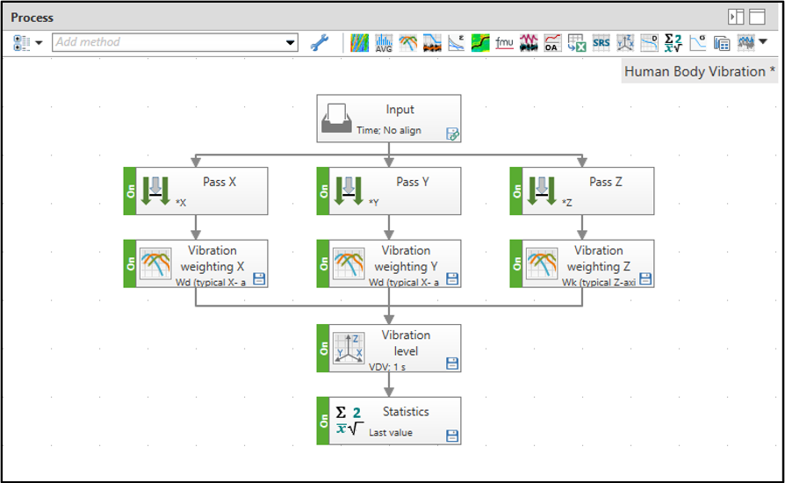Add the filtering method with step curve

(432, 43)
